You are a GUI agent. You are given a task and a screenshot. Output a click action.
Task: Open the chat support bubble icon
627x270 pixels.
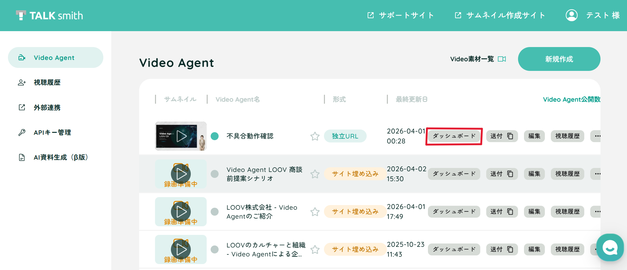(x=610, y=247)
